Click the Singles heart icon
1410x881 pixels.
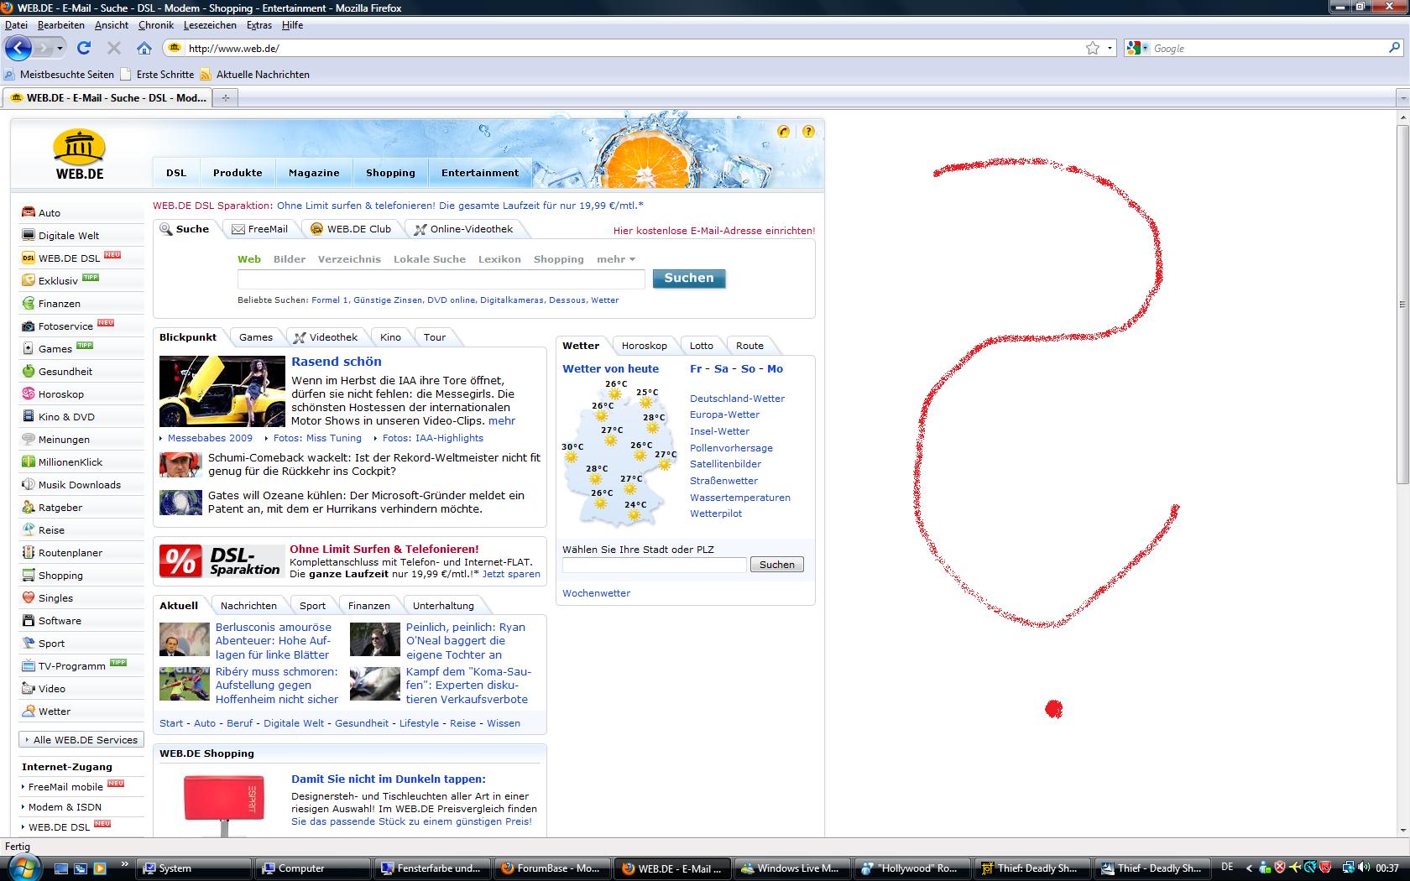[29, 597]
